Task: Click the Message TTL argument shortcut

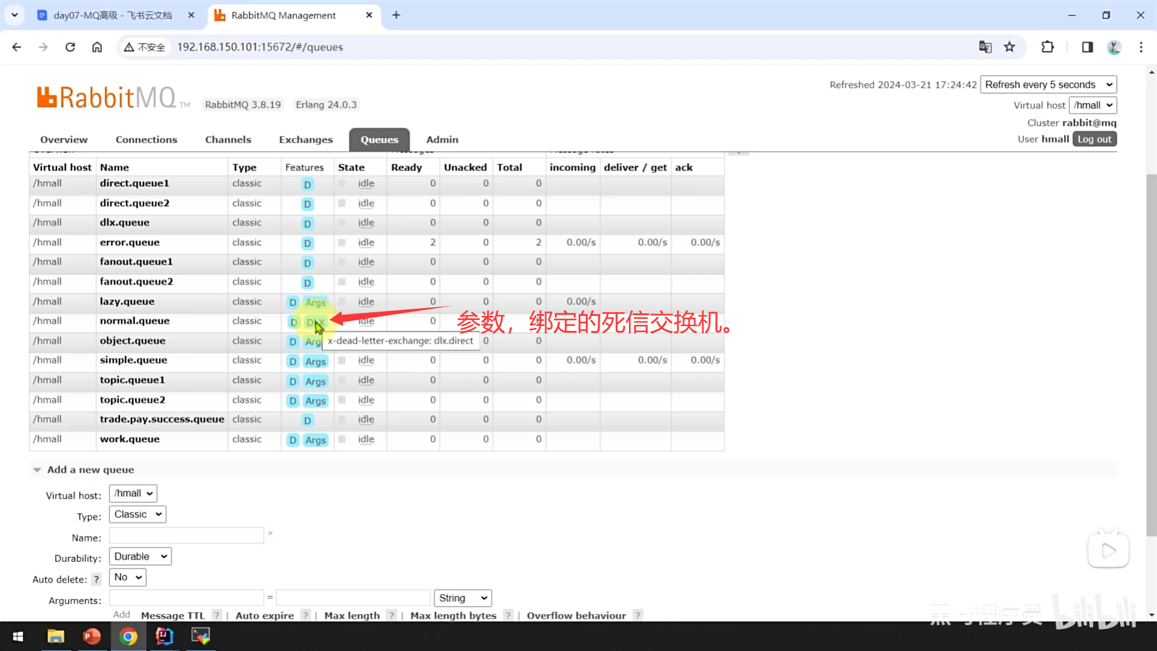Action: coord(173,615)
